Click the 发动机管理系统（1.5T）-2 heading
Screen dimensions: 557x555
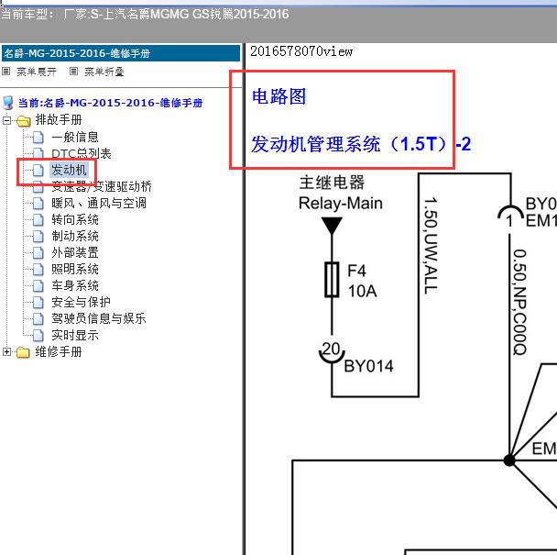pos(361,144)
